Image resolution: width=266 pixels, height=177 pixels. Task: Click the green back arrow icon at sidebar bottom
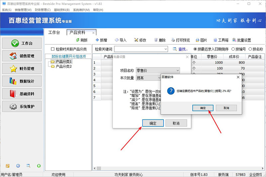point(39,166)
